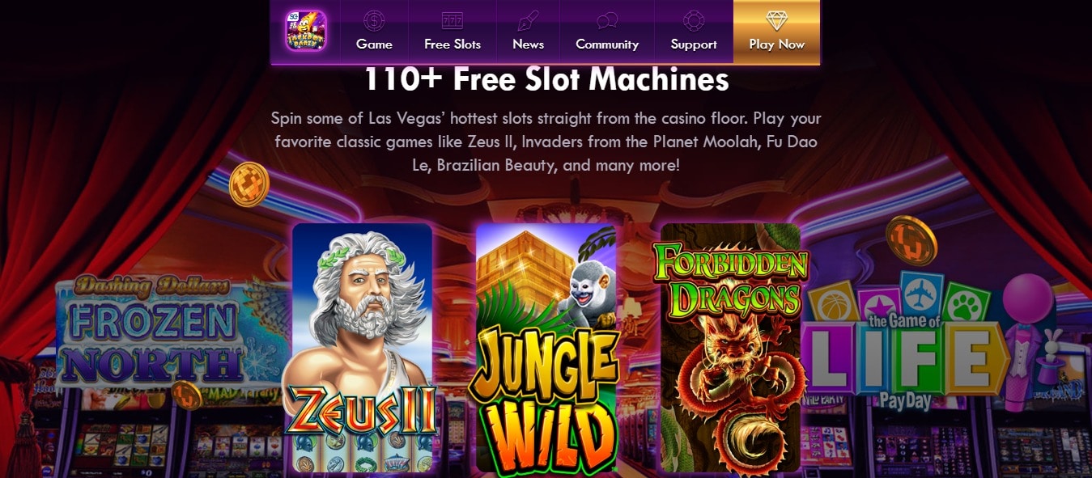The width and height of the screenshot is (1092, 478).
Task: Click the Play Now button
Action: [x=777, y=32]
